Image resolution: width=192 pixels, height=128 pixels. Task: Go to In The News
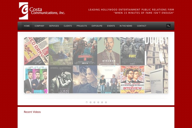click(126, 26)
